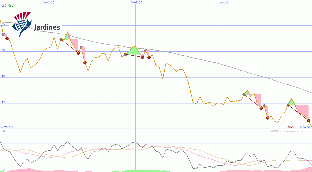The width and height of the screenshot is (312, 172).
Task: Click the 55 price axis label
Action: coord(3,24)
